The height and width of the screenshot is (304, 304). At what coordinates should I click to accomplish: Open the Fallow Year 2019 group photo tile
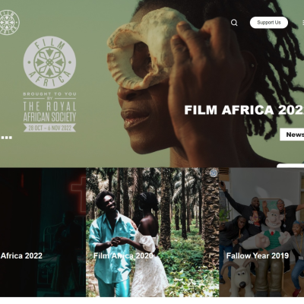coord(261,232)
